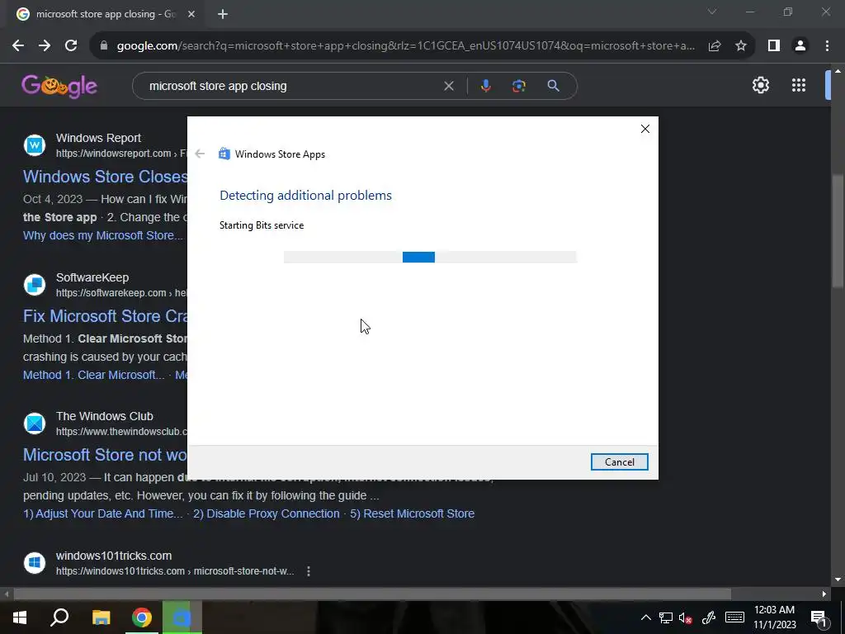Image resolution: width=845 pixels, height=634 pixels.
Task: Click the page vertical scrollbar thumb
Action: 838,232
